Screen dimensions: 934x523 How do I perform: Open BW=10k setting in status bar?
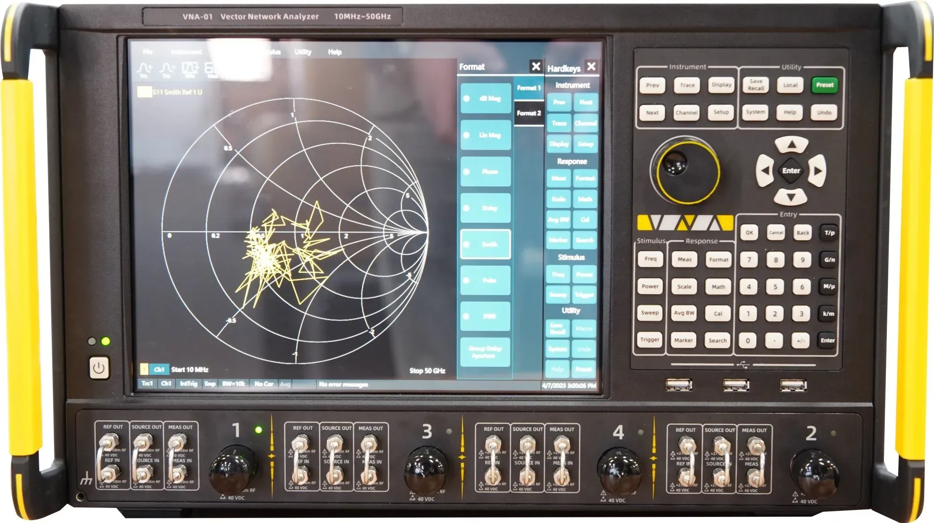coord(233,384)
